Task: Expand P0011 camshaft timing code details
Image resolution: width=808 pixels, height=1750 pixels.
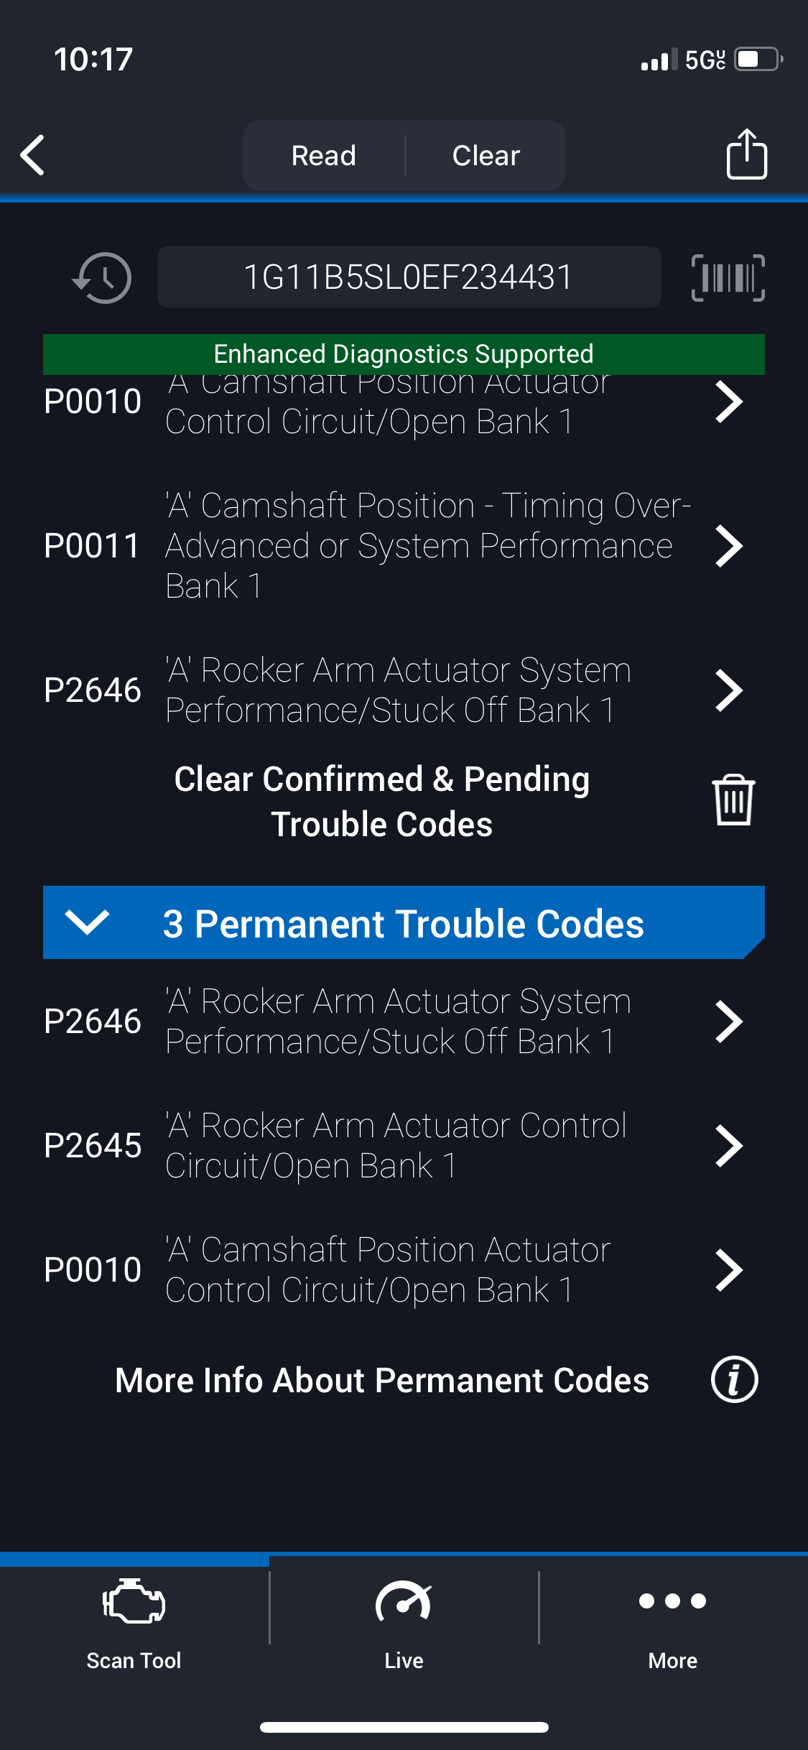Action: click(x=728, y=546)
